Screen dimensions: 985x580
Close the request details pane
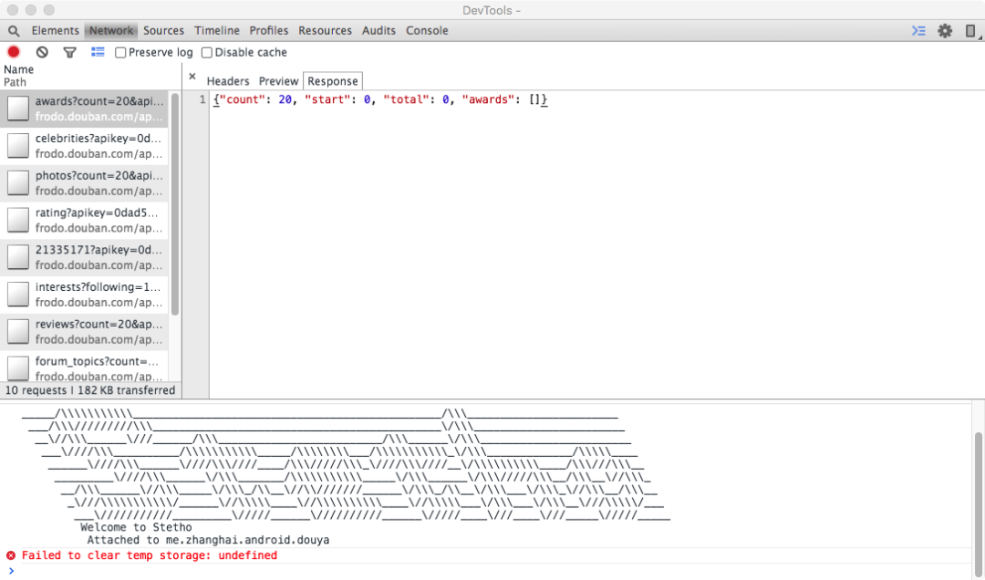[x=192, y=76]
